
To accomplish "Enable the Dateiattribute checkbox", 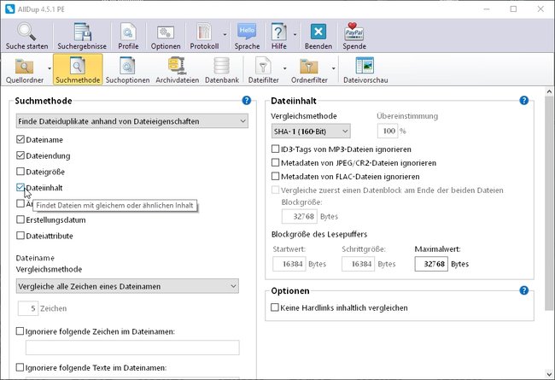I will point(20,236).
